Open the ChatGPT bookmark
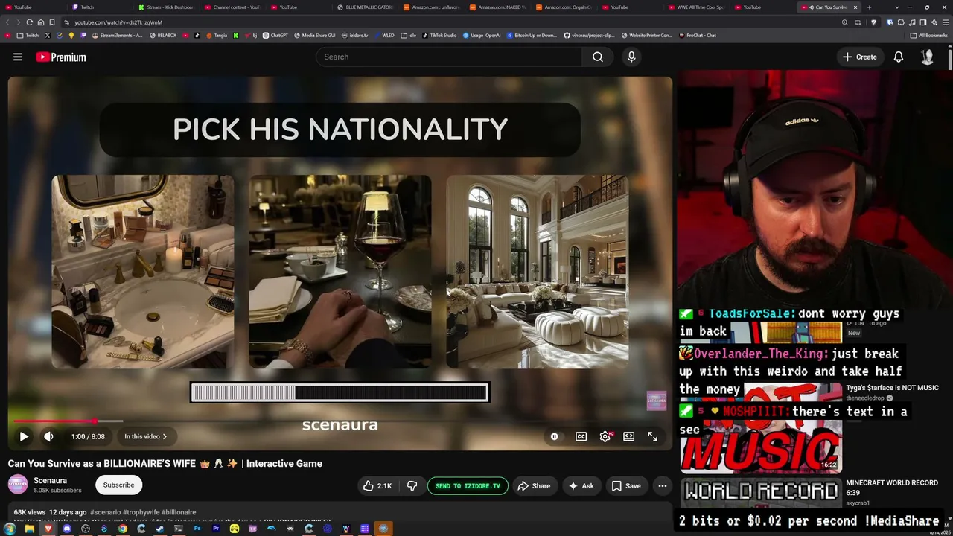Viewport: 953px width, 536px height. [275, 35]
